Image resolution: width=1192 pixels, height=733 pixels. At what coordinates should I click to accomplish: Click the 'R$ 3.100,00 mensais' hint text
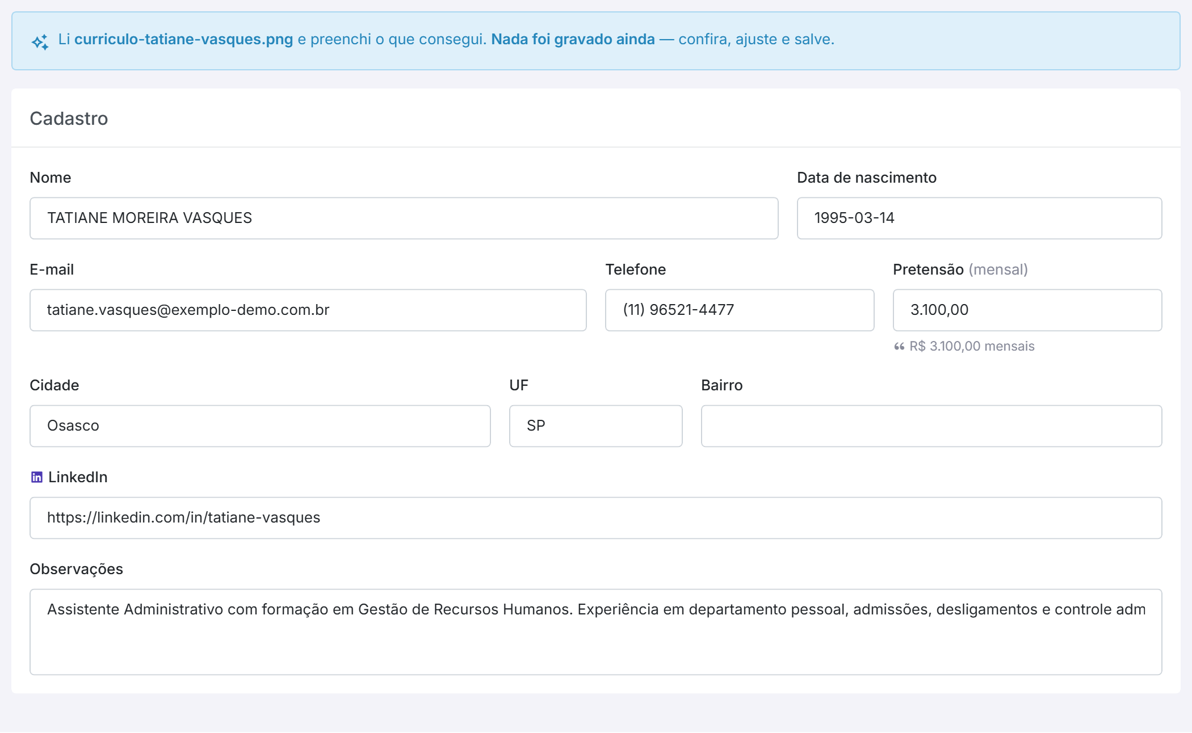972,346
